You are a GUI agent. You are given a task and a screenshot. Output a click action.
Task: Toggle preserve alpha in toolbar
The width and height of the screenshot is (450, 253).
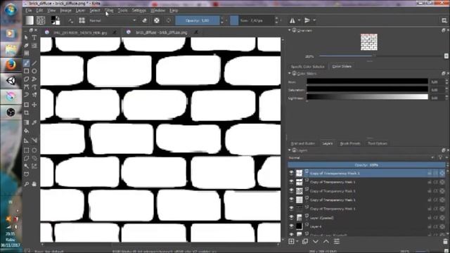point(157,20)
